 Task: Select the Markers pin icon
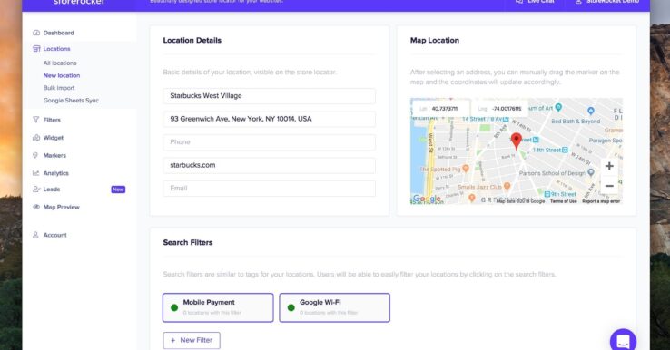coord(35,155)
